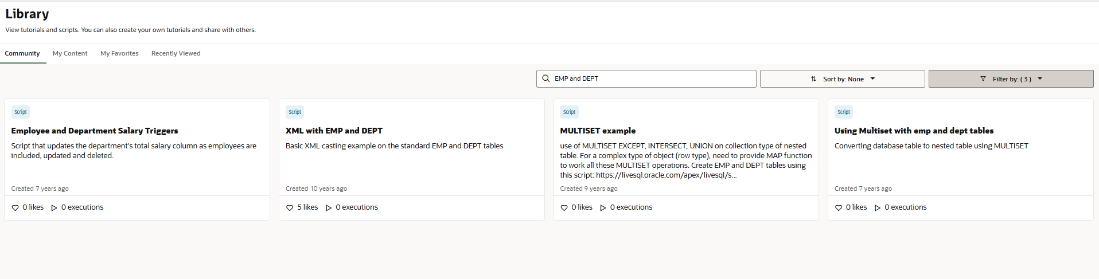This screenshot has height=279, width=1099.
Task: Click the sort arrows icon beside Sort by
Action: coord(813,79)
